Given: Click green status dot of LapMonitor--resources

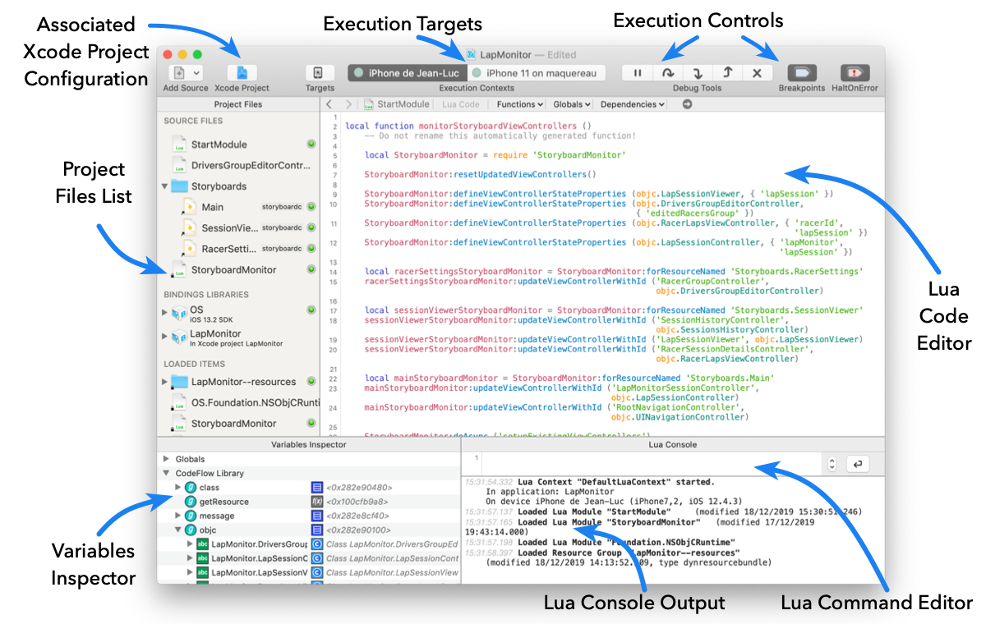Looking at the screenshot, I should click(311, 382).
